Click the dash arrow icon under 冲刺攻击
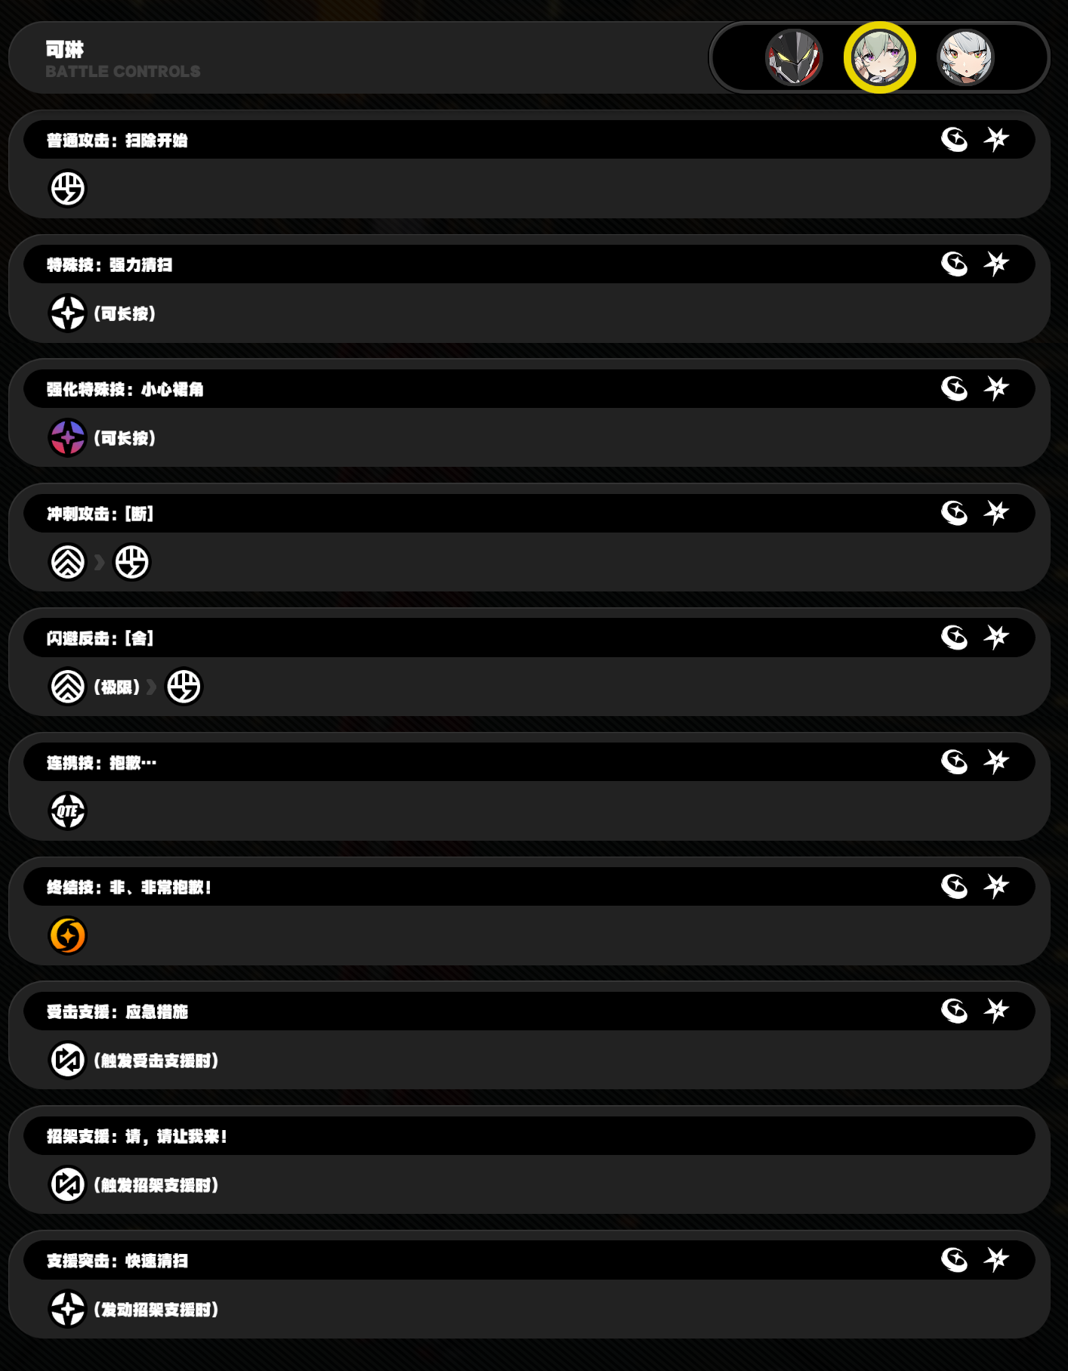 coord(68,562)
